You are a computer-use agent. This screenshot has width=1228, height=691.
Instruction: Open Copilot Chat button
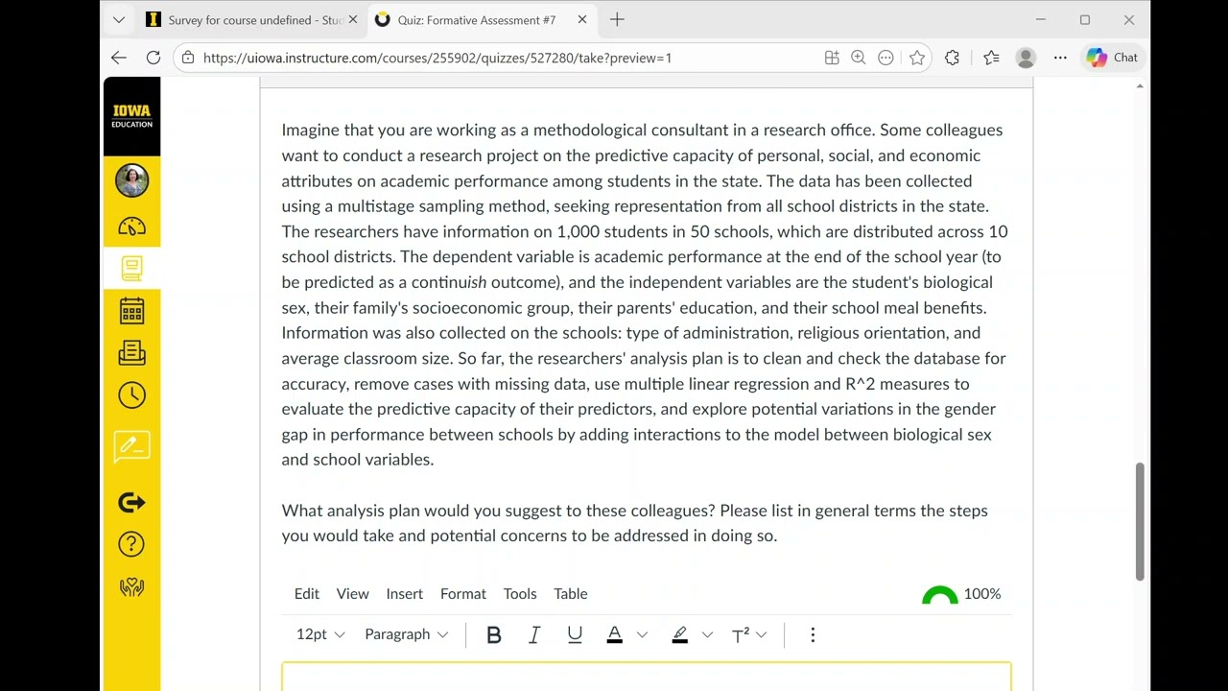tap(1112, 58)
